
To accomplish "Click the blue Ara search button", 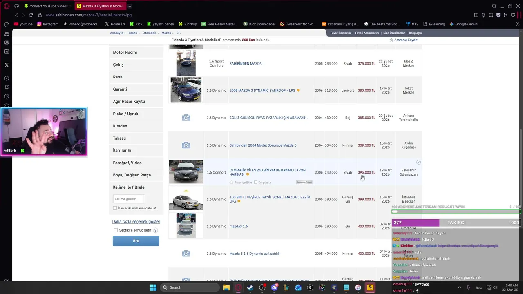I will (x=136, y=241).
